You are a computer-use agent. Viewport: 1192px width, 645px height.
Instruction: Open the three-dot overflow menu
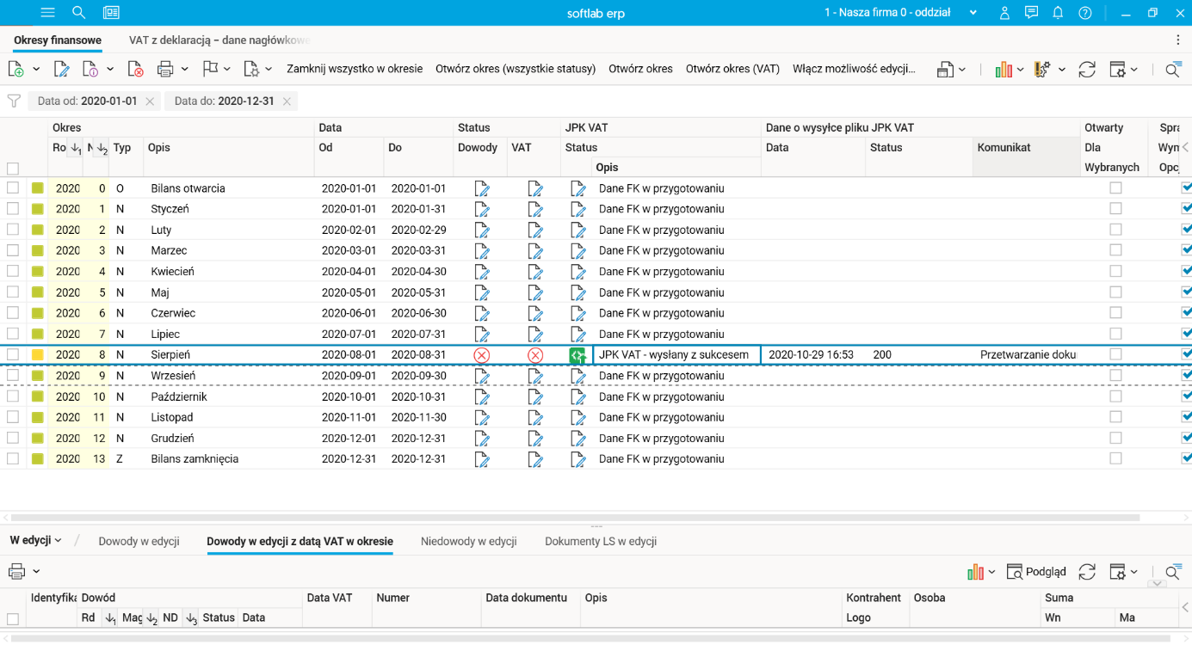(1178, 40)
